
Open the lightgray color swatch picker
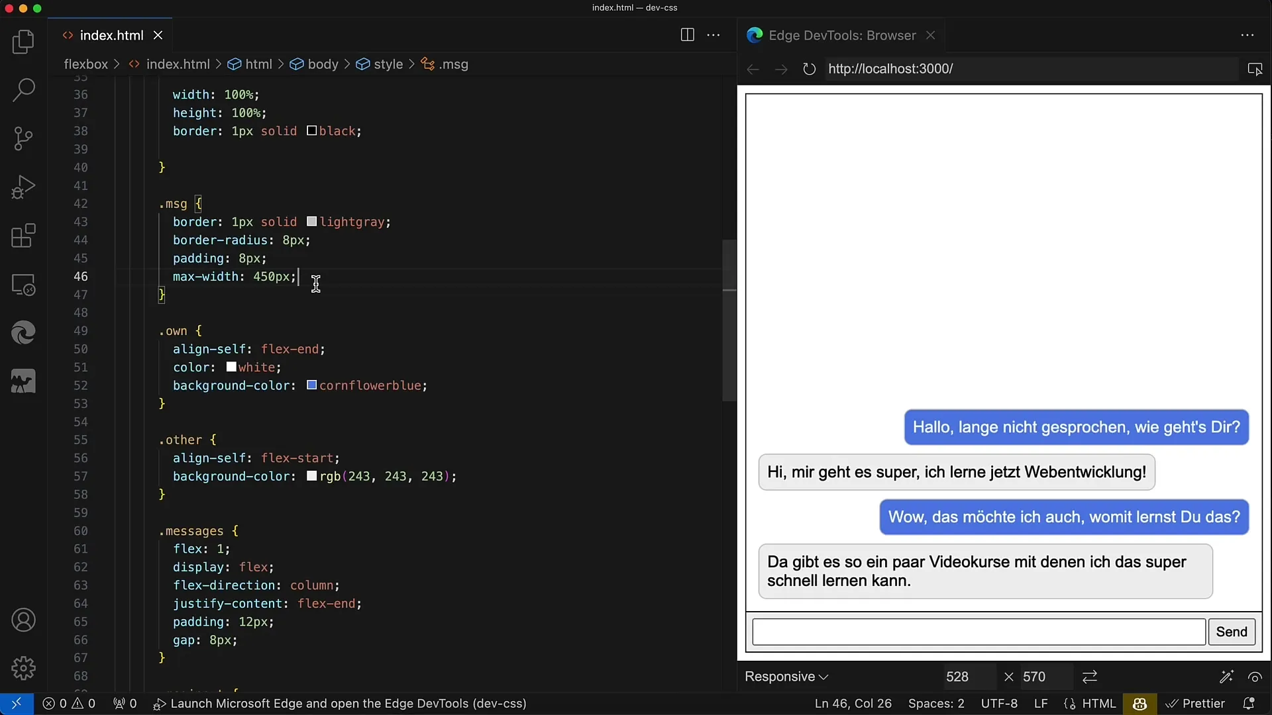(311, 222)
